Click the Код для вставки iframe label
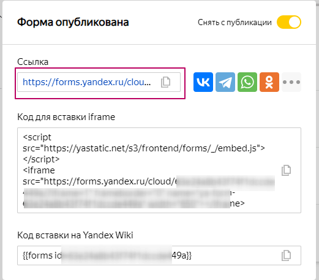This screenshot has width=319, height=280. pyautogui.click(x=66, y=117)
